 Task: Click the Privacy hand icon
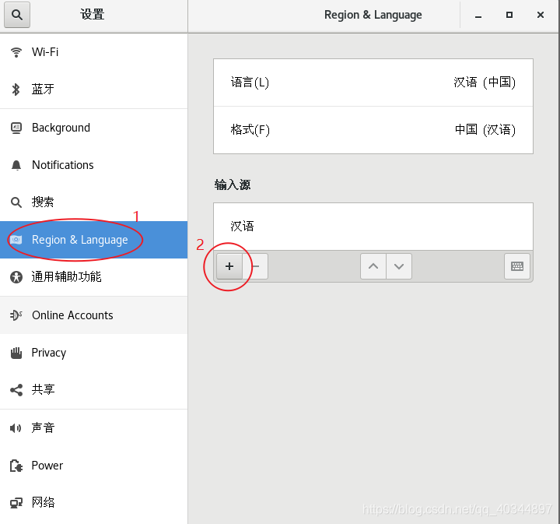[16, 353]
